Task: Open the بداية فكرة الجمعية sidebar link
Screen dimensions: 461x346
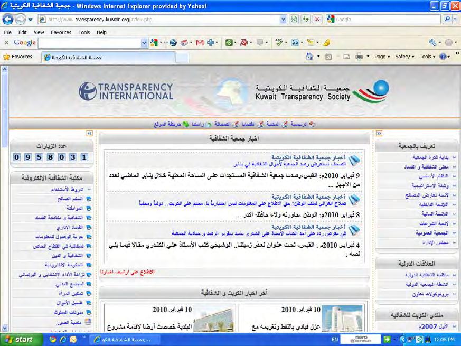Action: click(x=430, y=157)
